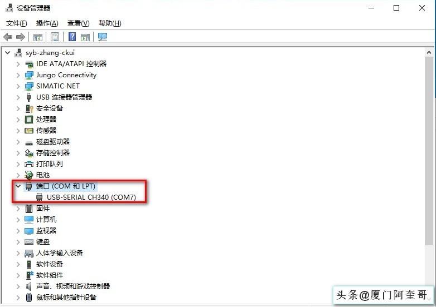Open the 操作(A) menu
The height and width of the screenshot is (307, 436).
click(47, 23)
